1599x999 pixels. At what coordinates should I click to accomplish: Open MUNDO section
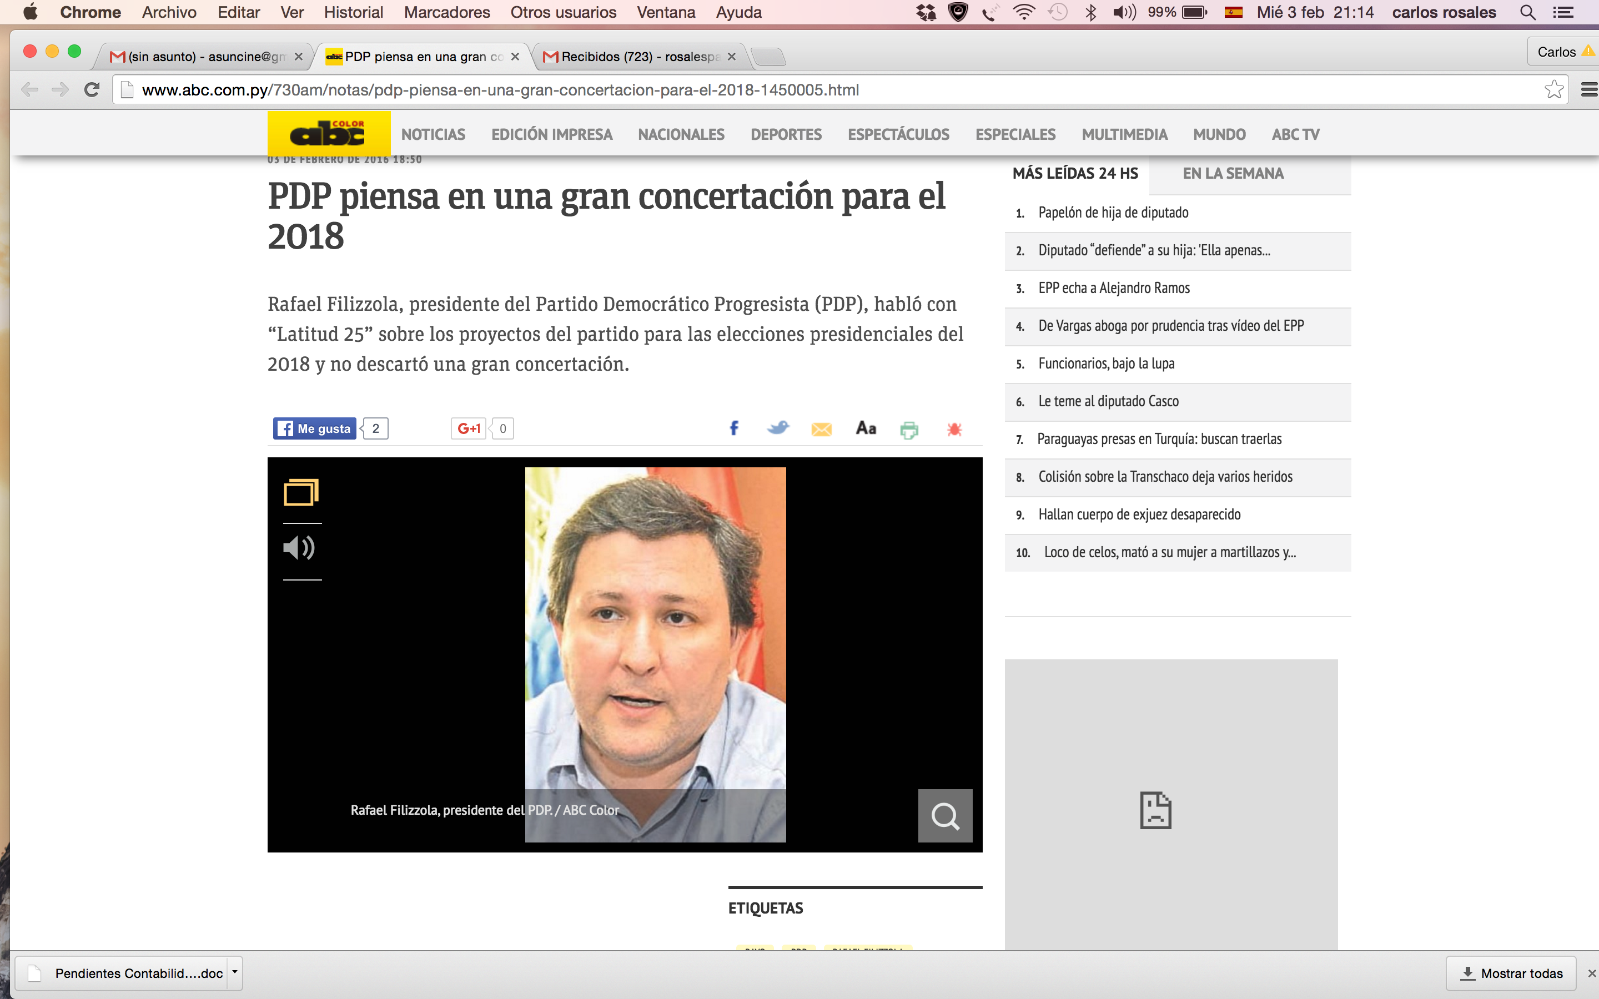(x=1219, y=134)
